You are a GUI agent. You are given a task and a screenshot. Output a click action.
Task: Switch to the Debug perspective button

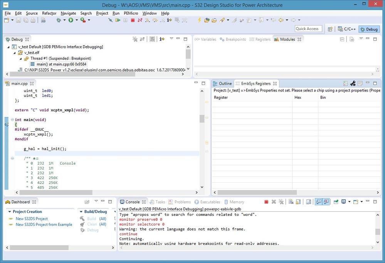click(369, 29)
